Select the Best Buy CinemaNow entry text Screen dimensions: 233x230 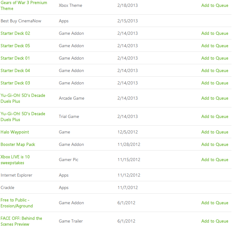21,21
